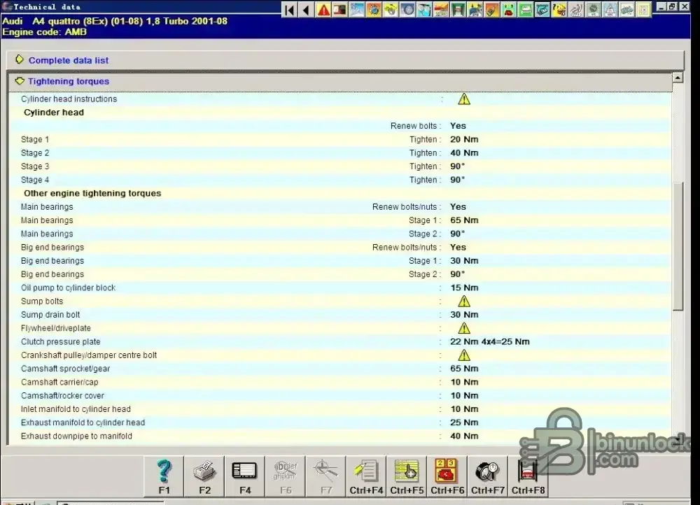The height and width of the screenshot is (505, 700).
Task: Click the 22 Nm 4x4=25 Nm value
Action: [x=490, y=342]
